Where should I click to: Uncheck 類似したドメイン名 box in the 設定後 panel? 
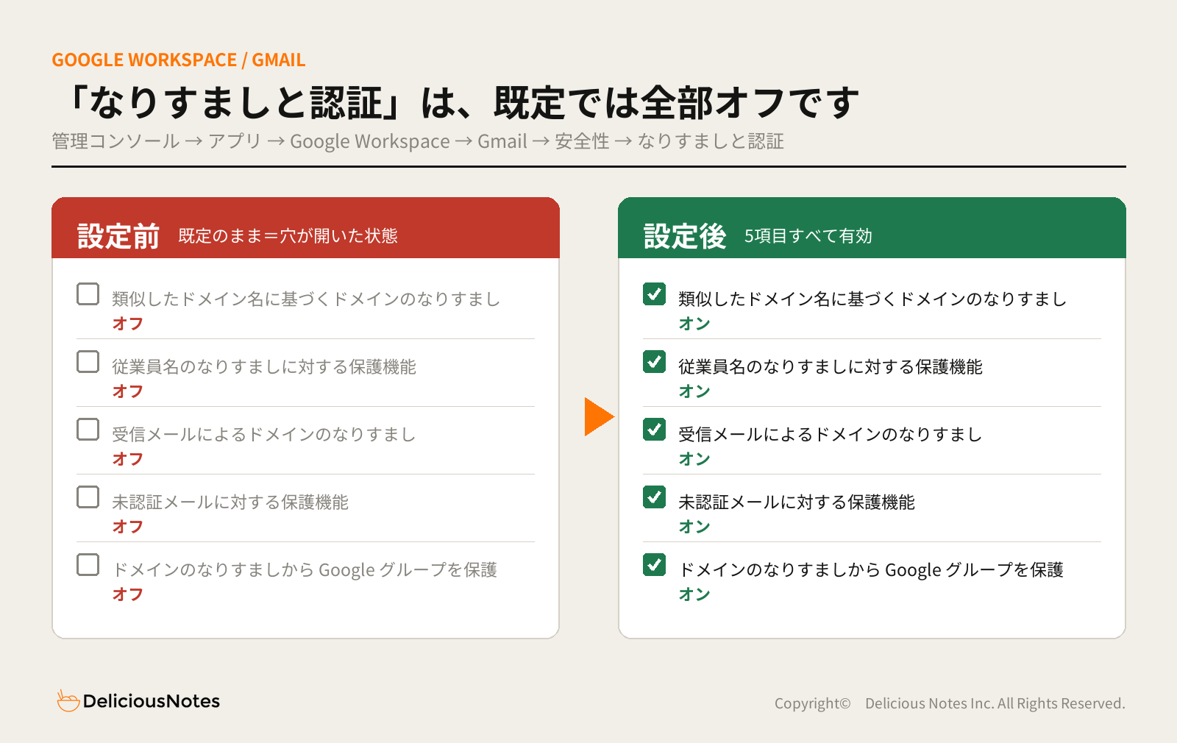click(x=655, y=294)
